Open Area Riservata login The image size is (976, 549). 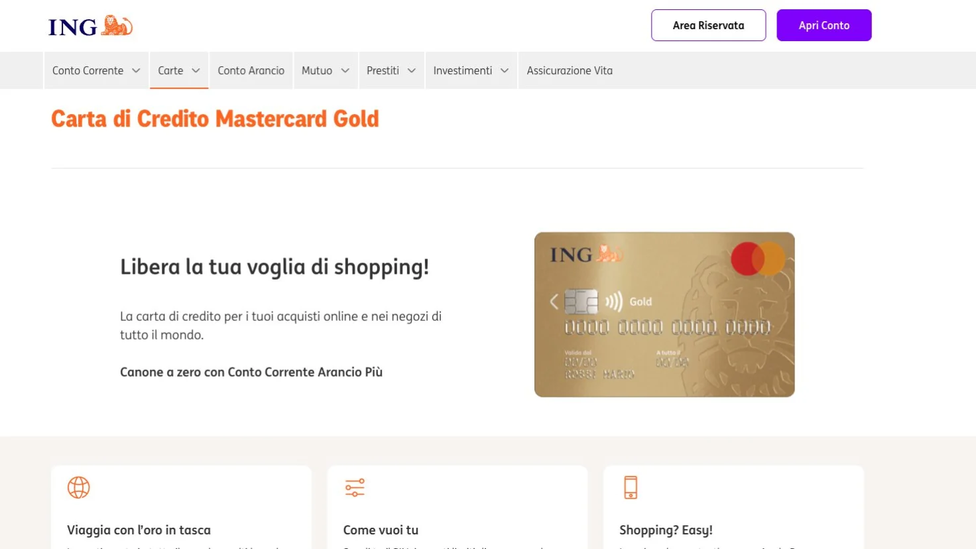(x=708, y=25)
